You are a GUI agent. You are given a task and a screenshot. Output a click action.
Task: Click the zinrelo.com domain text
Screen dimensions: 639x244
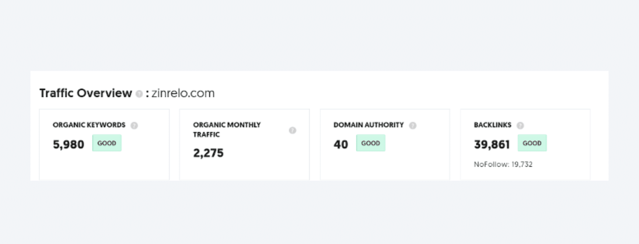pyautogui.click(x=183, y=93)
